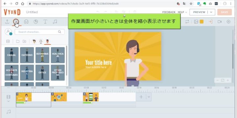This screenshot has width=237, height=118.
Task: Click the Vyond logo
Action: (x=12, y=12)
